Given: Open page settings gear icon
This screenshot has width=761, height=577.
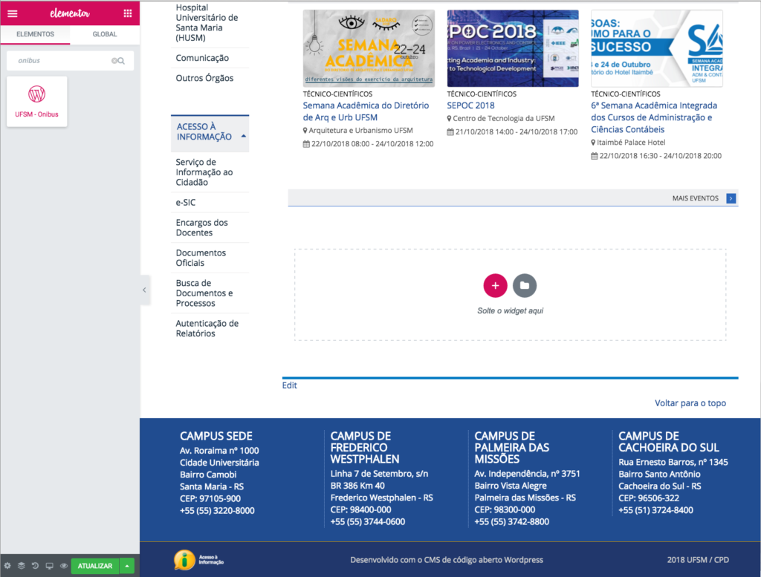Looking at the screenshot, I should tap(7, 566).
